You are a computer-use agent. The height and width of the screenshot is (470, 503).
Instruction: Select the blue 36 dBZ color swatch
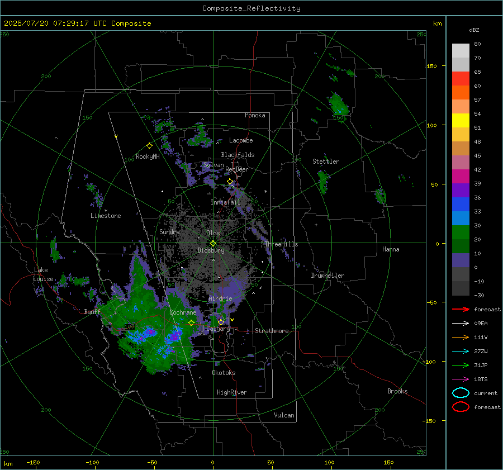click(461, 204)
